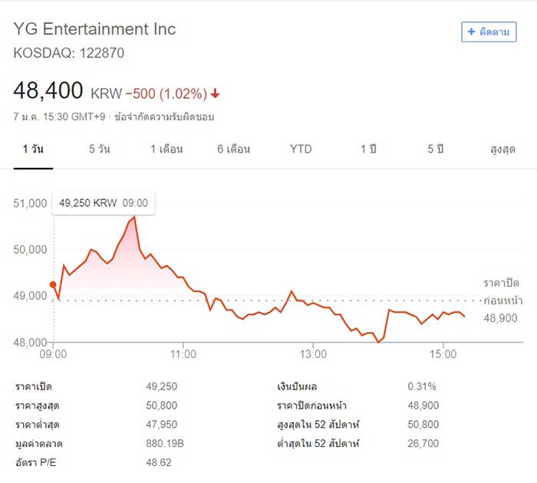Click the 51,000 y-axis label
The height and width of the screenshot is (483, 537).
point(30,203)
